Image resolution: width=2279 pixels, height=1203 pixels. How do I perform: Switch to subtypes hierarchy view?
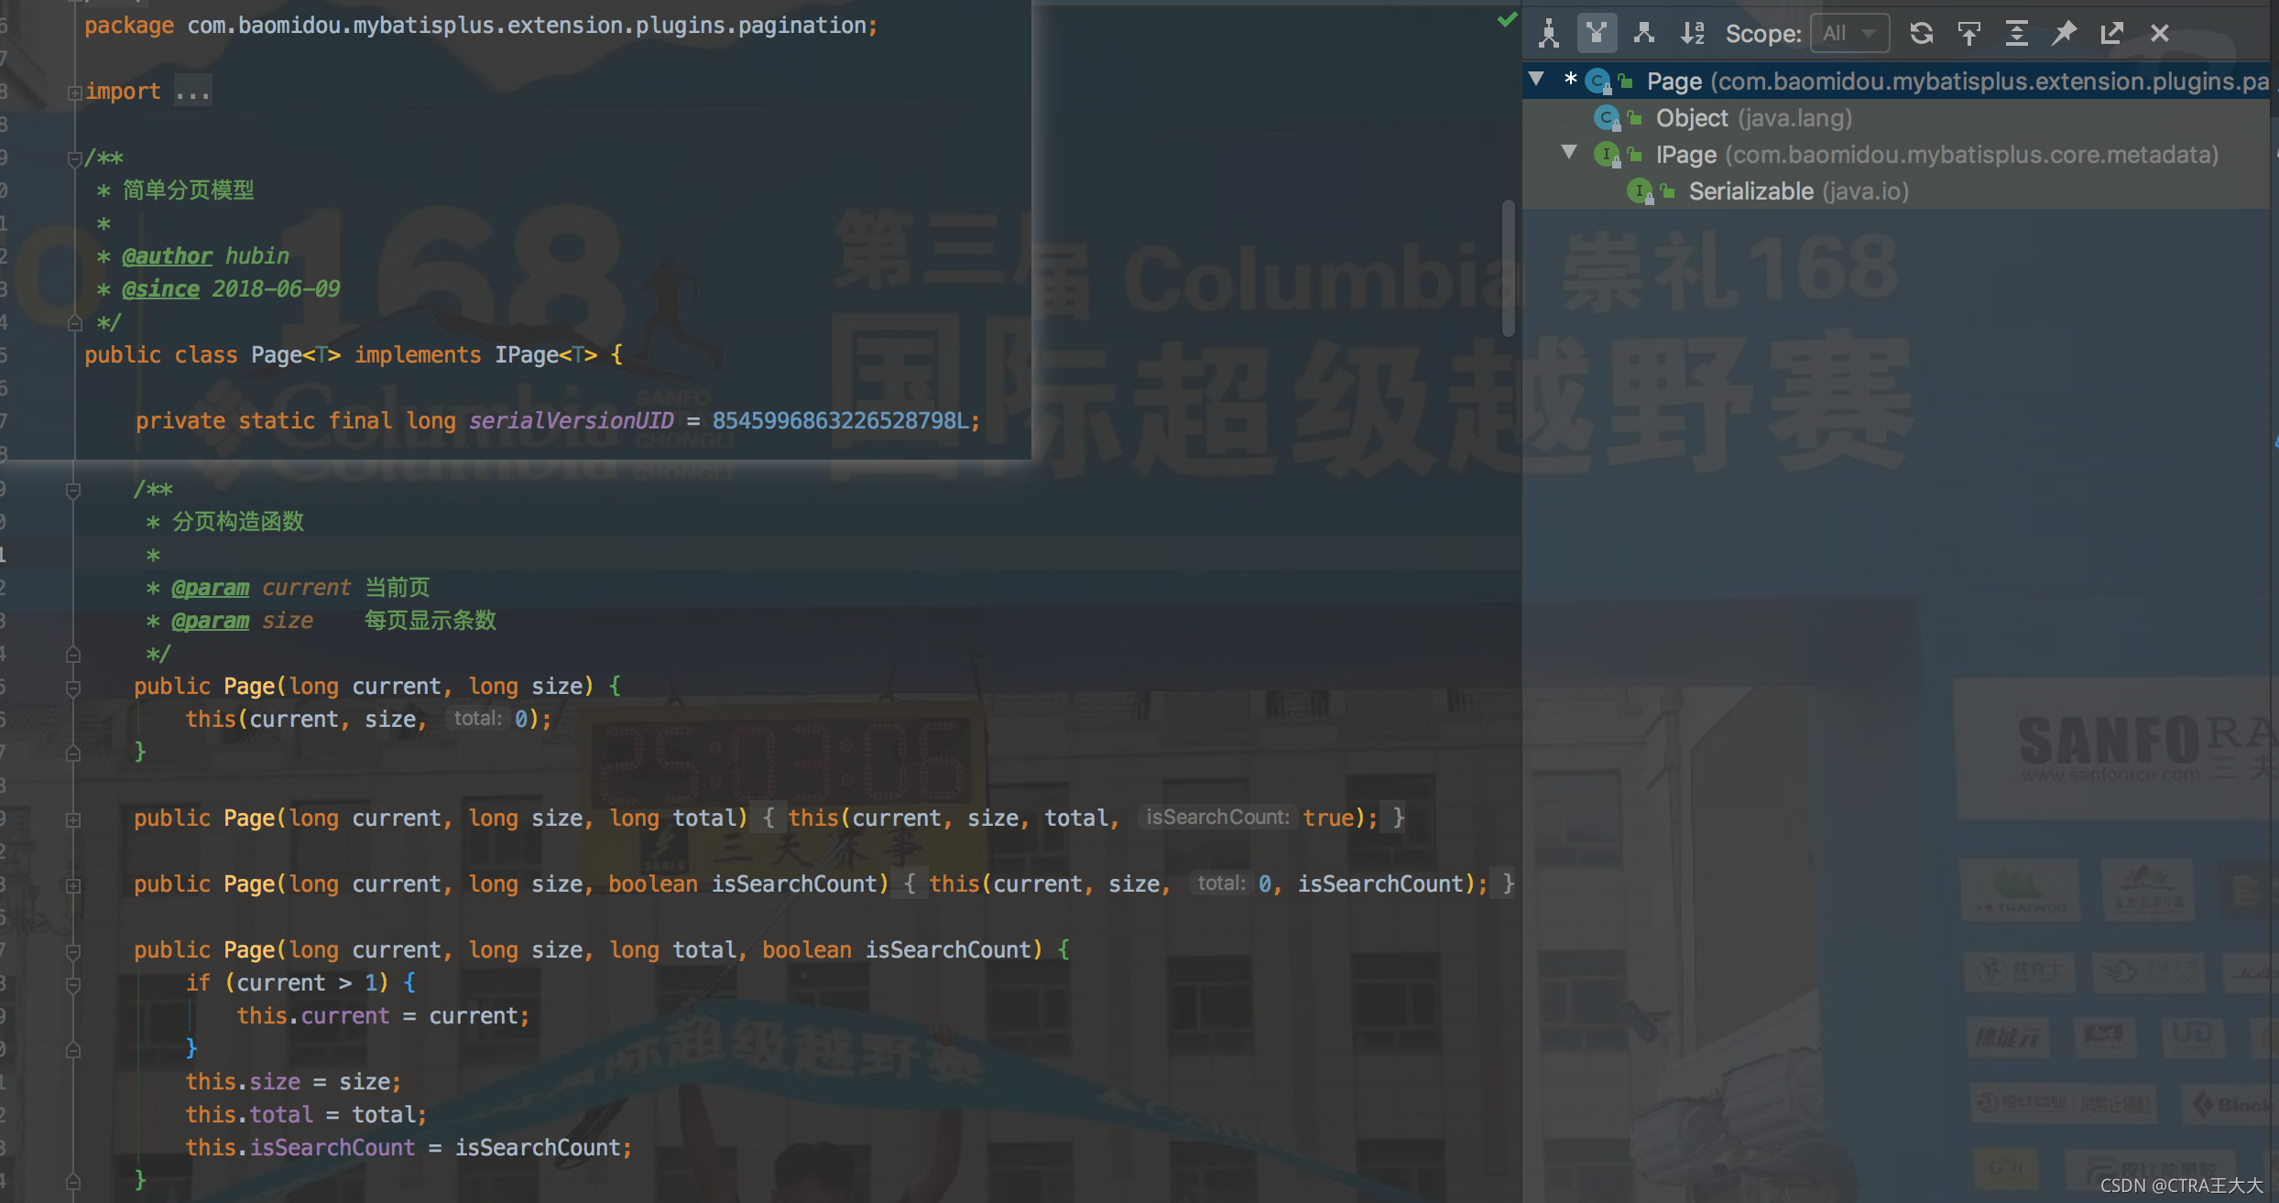tap(1644, 34)
